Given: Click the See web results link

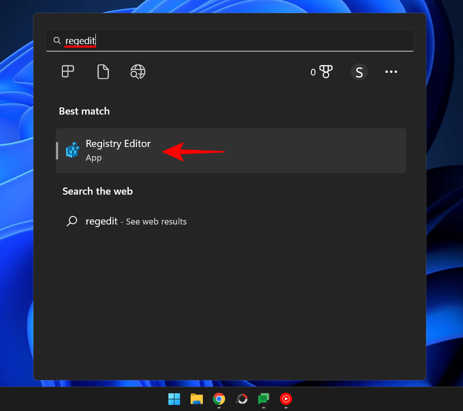Looking at the screenshot, I should 156,221.
